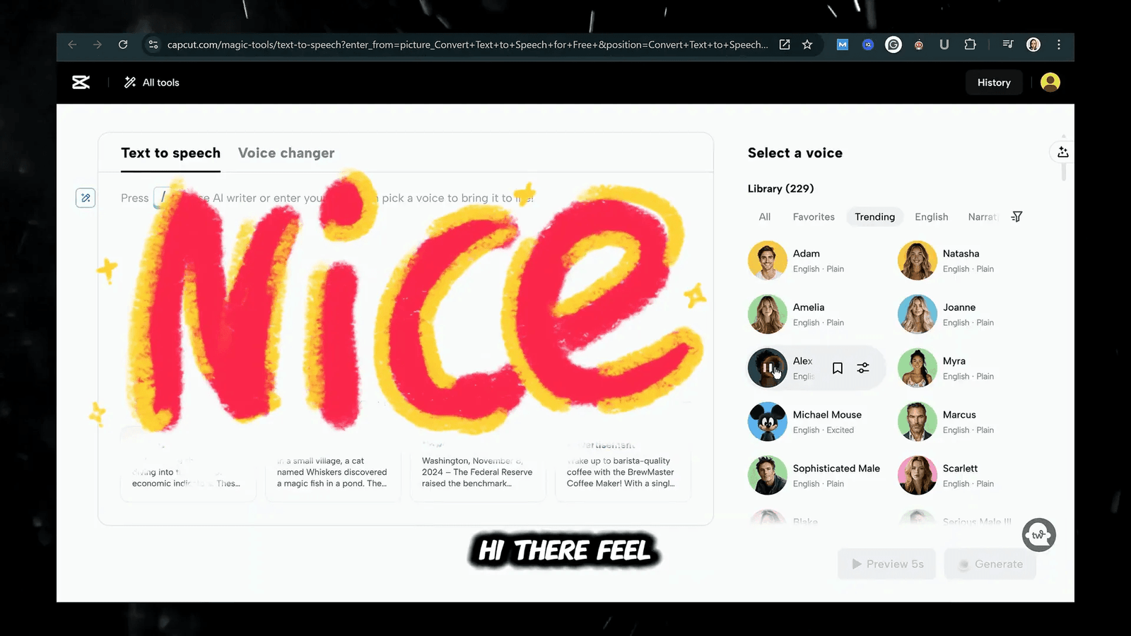Open All tools menu
Viewport: 1131px width, 636px height.
point(152,83)
